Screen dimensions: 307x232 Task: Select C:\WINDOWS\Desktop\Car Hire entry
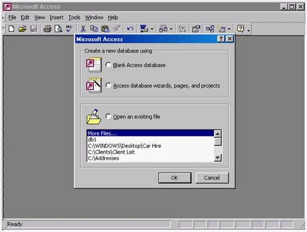pyautogui.click(x=150, y=146)
